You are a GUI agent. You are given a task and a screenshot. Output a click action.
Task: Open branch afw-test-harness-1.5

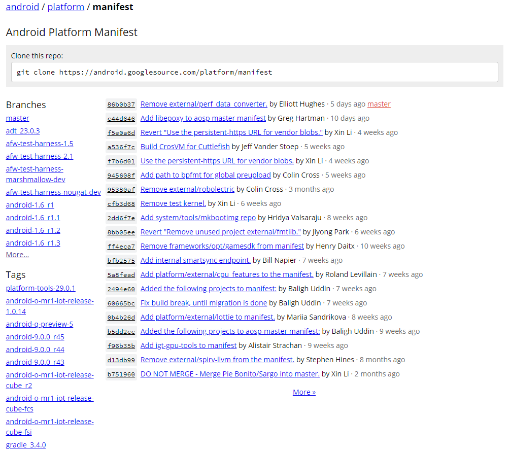[x=40, y=144]
